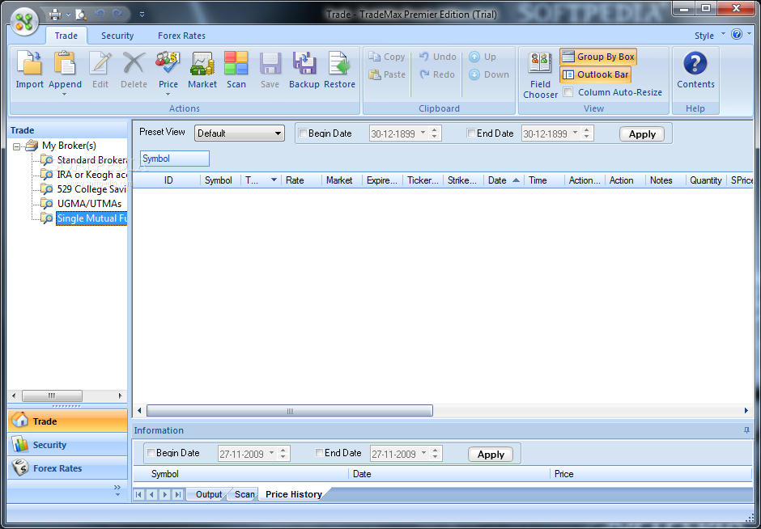The height and width of the screenshot is (529, 761).
Task: Toggle the Group By Box option
Action: click(x=598, y=57)
